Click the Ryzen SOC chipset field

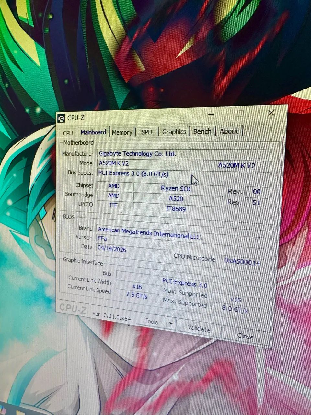coord(178,188)
